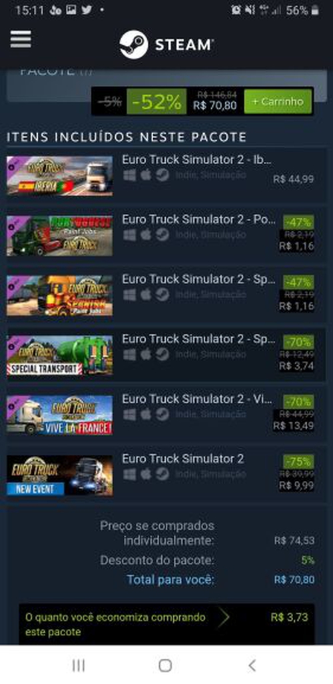Expand the bundle savings chevron arrow
The height and width of the screenshot is (684, 333).
[x=224, y=618]
